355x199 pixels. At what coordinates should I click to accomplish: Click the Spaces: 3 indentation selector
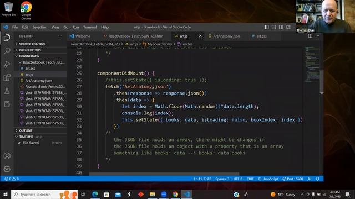click(x=222, y=179)
